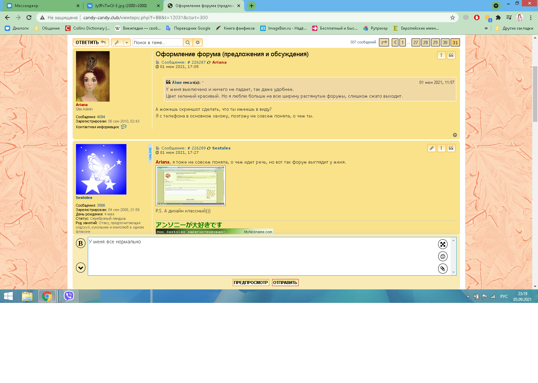Click Ariana's contact information speech bubble icon
Image resolution: width=538 pixels, height=383 pixels.
coord(124,127)
